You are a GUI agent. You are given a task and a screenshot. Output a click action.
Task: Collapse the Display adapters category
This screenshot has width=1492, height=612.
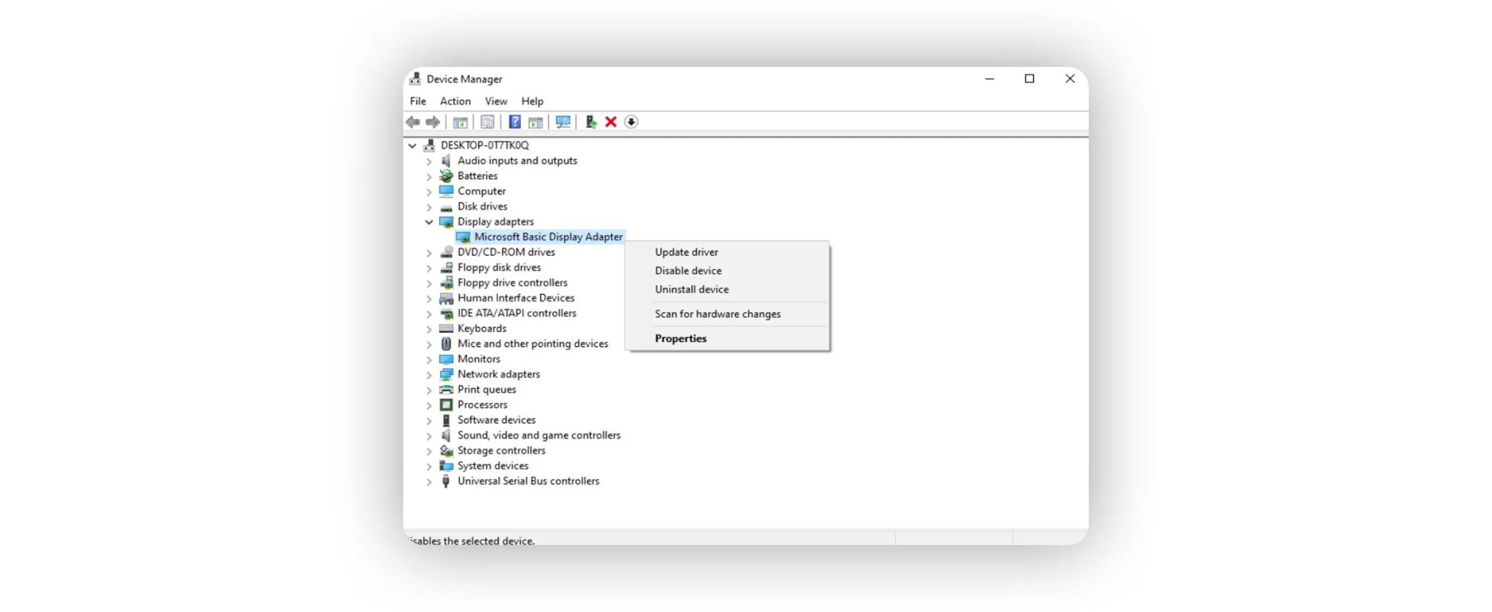coord(429,222)
